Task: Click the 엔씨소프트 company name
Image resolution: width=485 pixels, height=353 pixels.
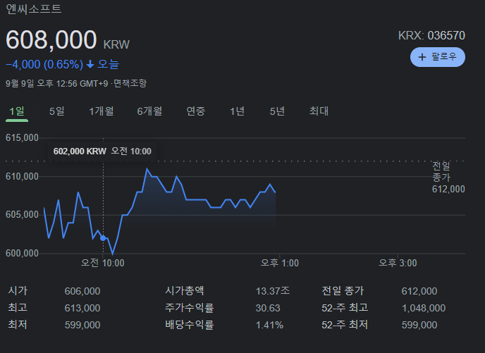Action: pyautogui.click(x=34, y=8)
